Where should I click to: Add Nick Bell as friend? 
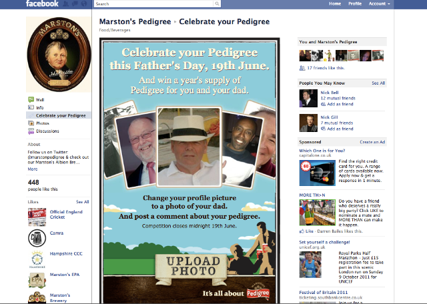(340, 104)
